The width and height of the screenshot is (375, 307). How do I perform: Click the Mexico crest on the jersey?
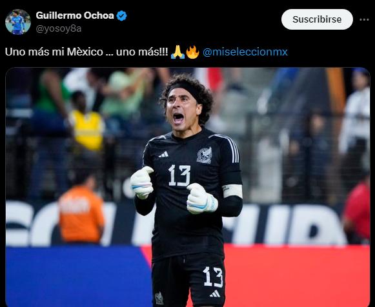coord(205,155)
